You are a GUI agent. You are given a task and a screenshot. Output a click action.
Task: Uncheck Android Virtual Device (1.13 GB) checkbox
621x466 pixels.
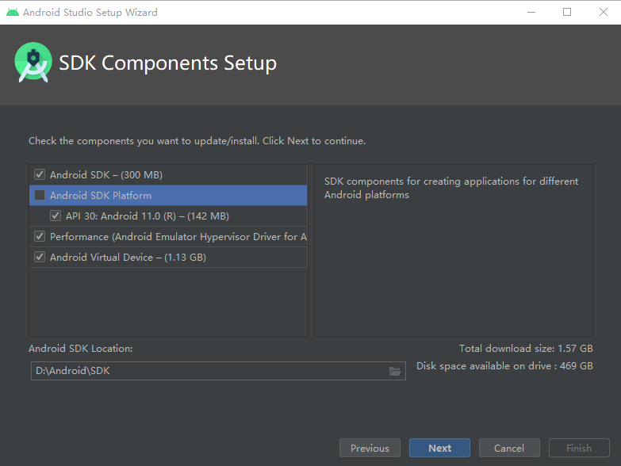pos(40,257)
